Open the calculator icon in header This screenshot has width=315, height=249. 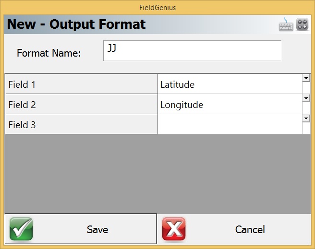coord(302,24)
